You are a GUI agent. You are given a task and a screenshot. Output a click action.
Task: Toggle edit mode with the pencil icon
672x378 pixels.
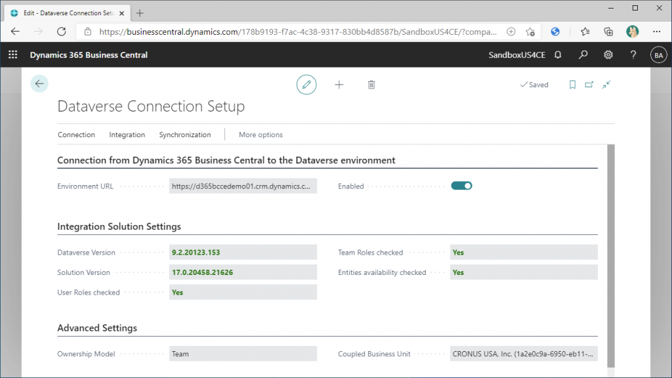[x=306, y=85]
